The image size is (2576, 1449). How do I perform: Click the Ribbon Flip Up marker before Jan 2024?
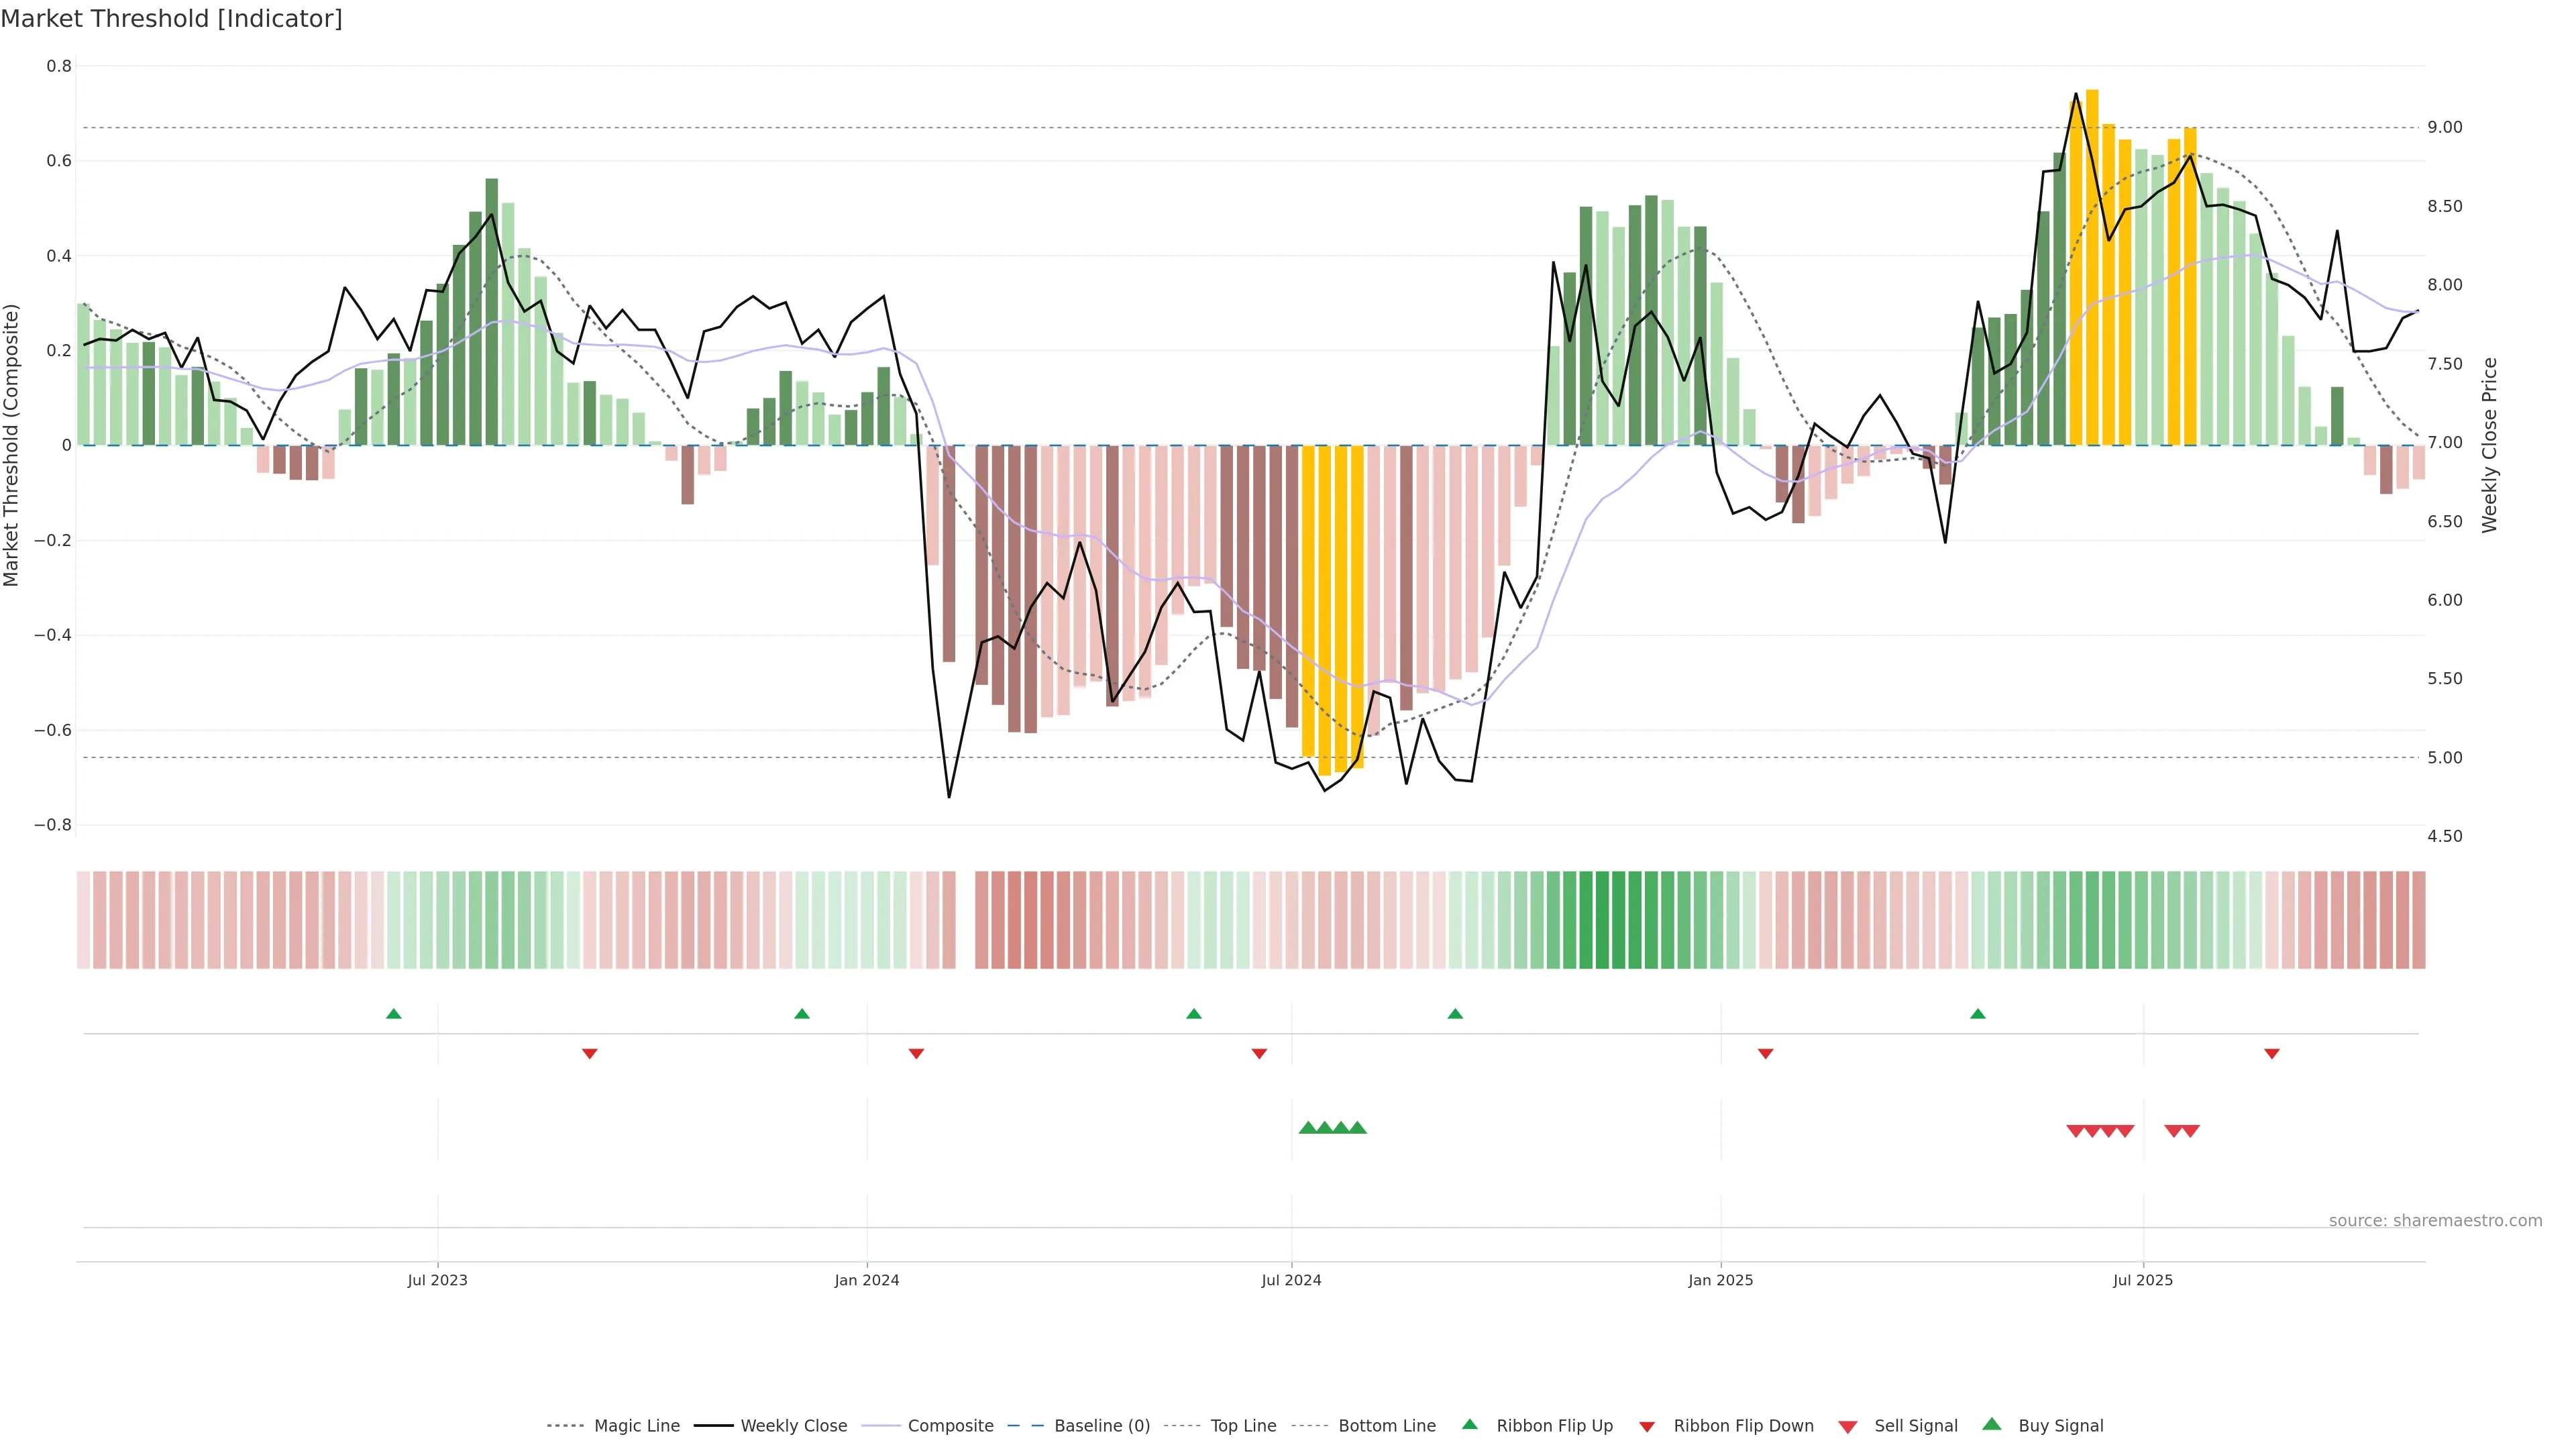[x=802, y=1014]
